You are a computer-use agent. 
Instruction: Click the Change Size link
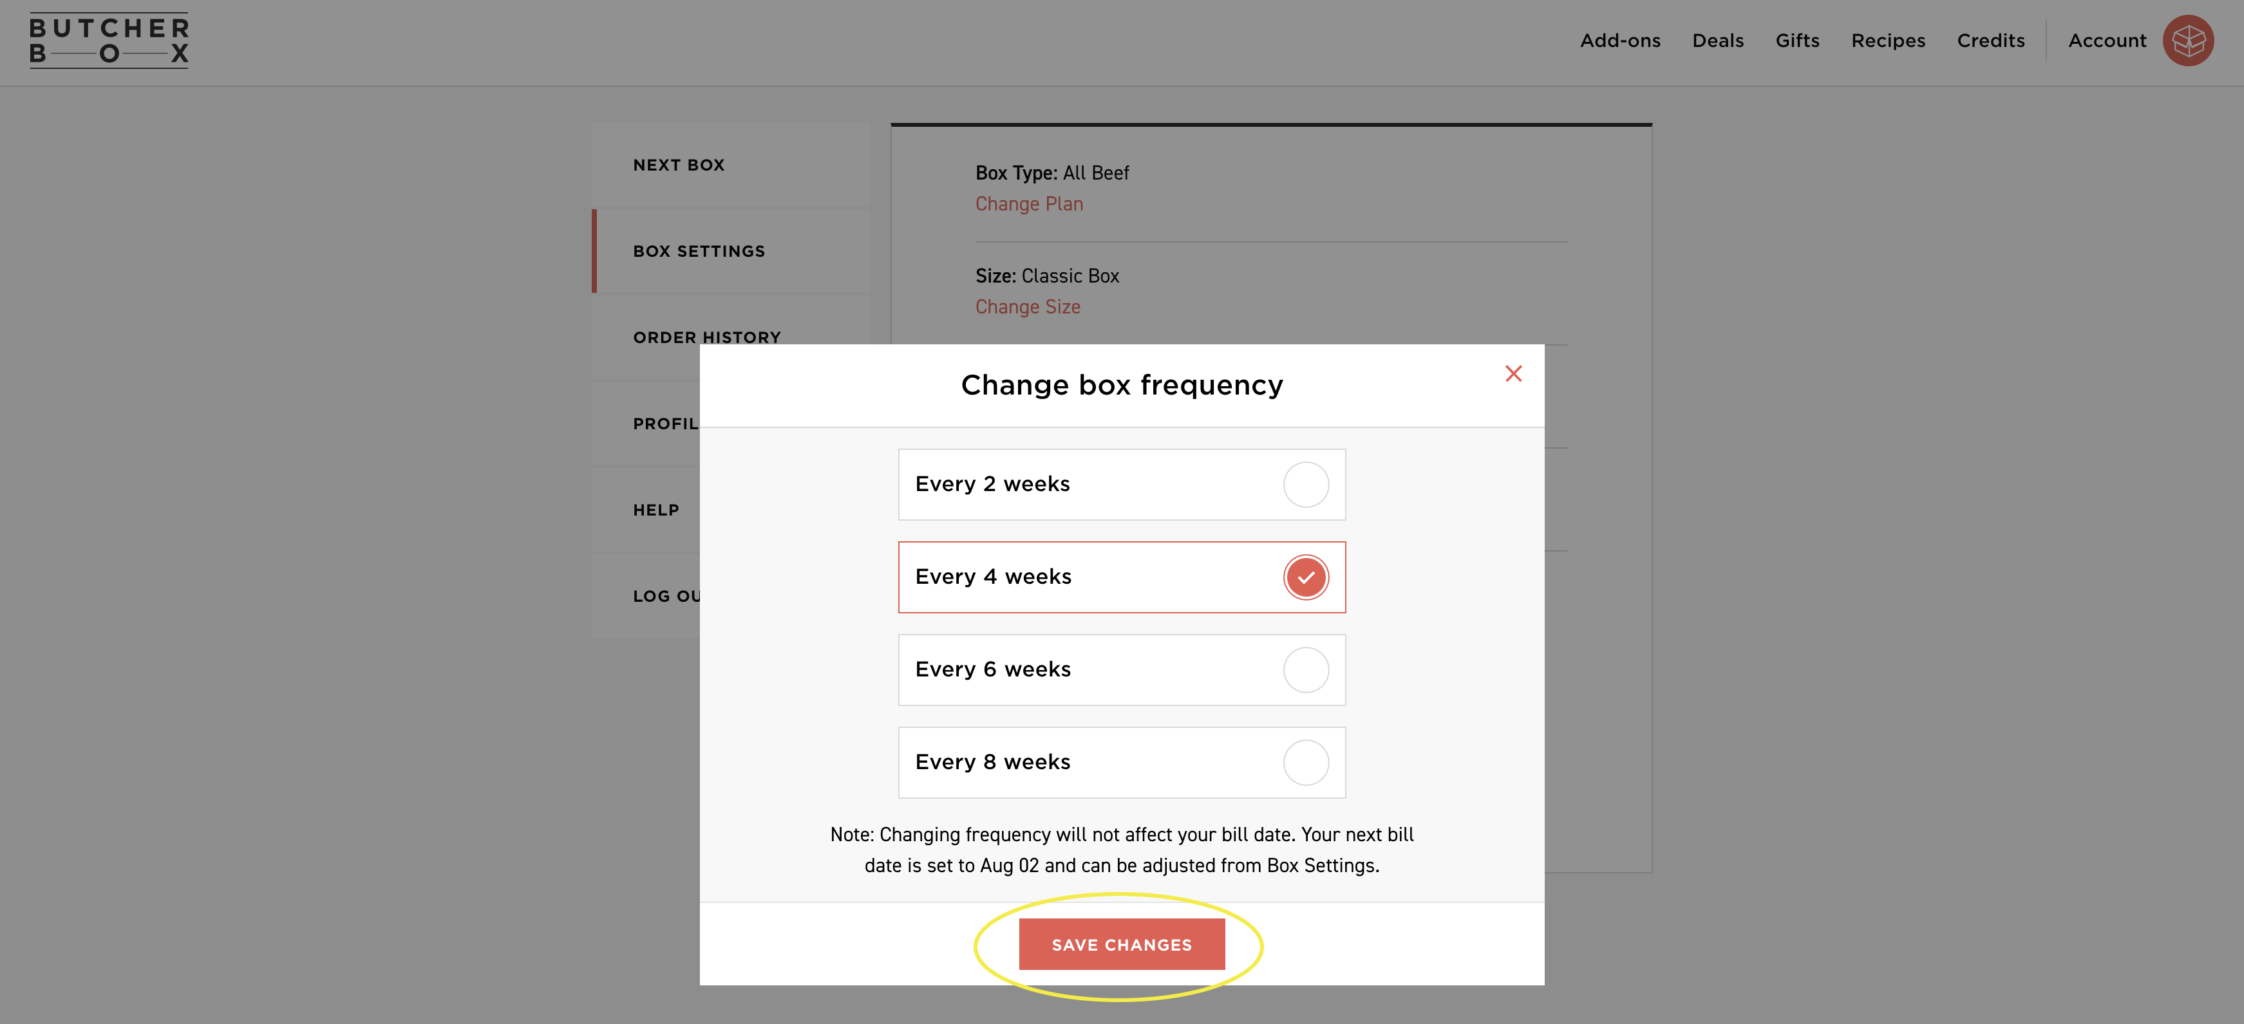coord(1027,306)
